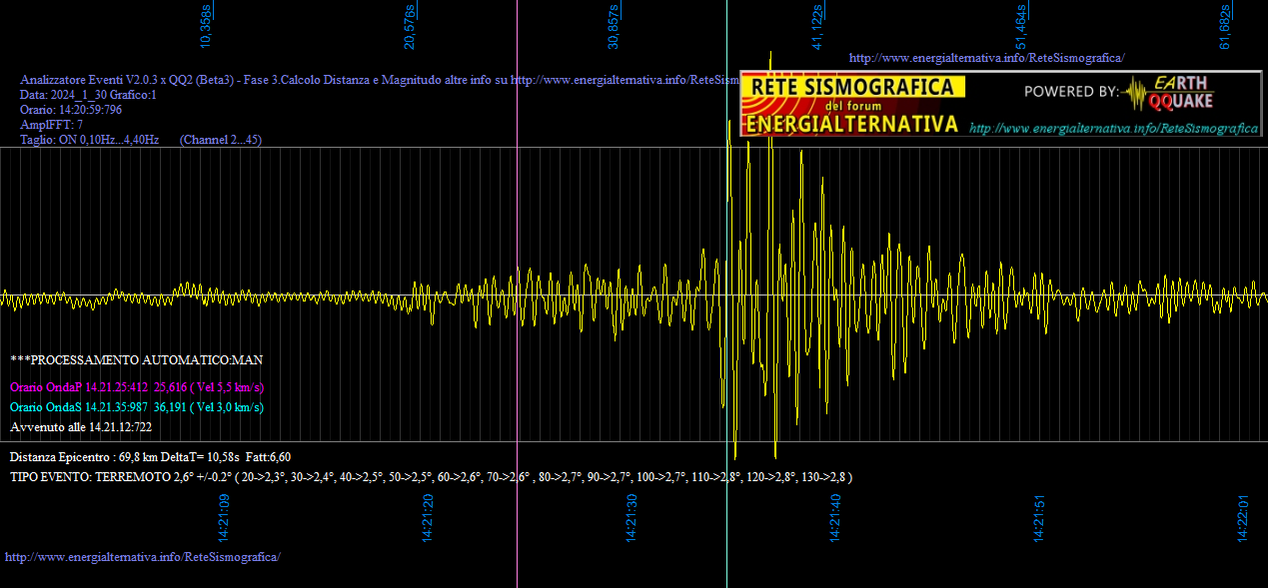This screenshot has height=588, width=1268.
Task: Select the 10,358s top axis marker
Action: [207, 27]
